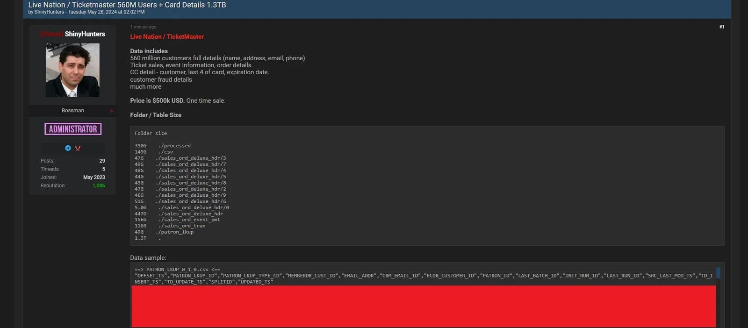Click the './sales_ord_deluxe_hdr/8' row
Viewport: 748px width, 328px height.
pyautogui.click(x=180, y=183)
